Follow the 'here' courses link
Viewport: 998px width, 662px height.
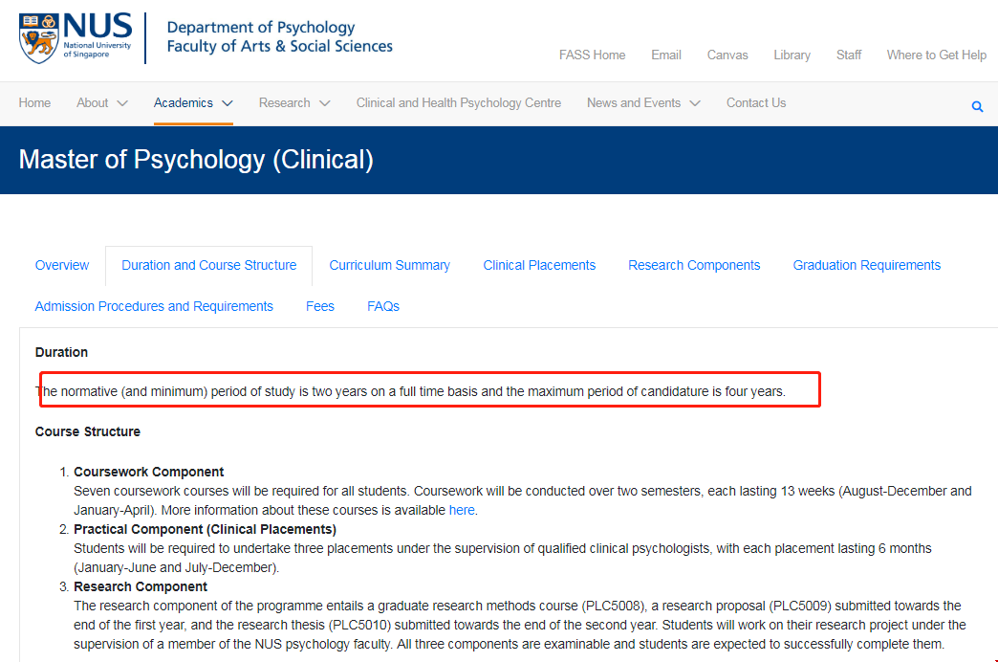(x=462, y=511)
